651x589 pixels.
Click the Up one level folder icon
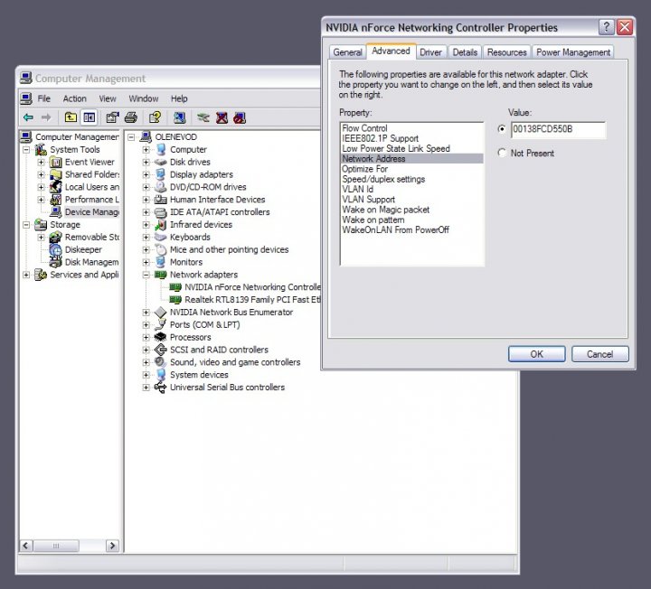pos(71,117)
